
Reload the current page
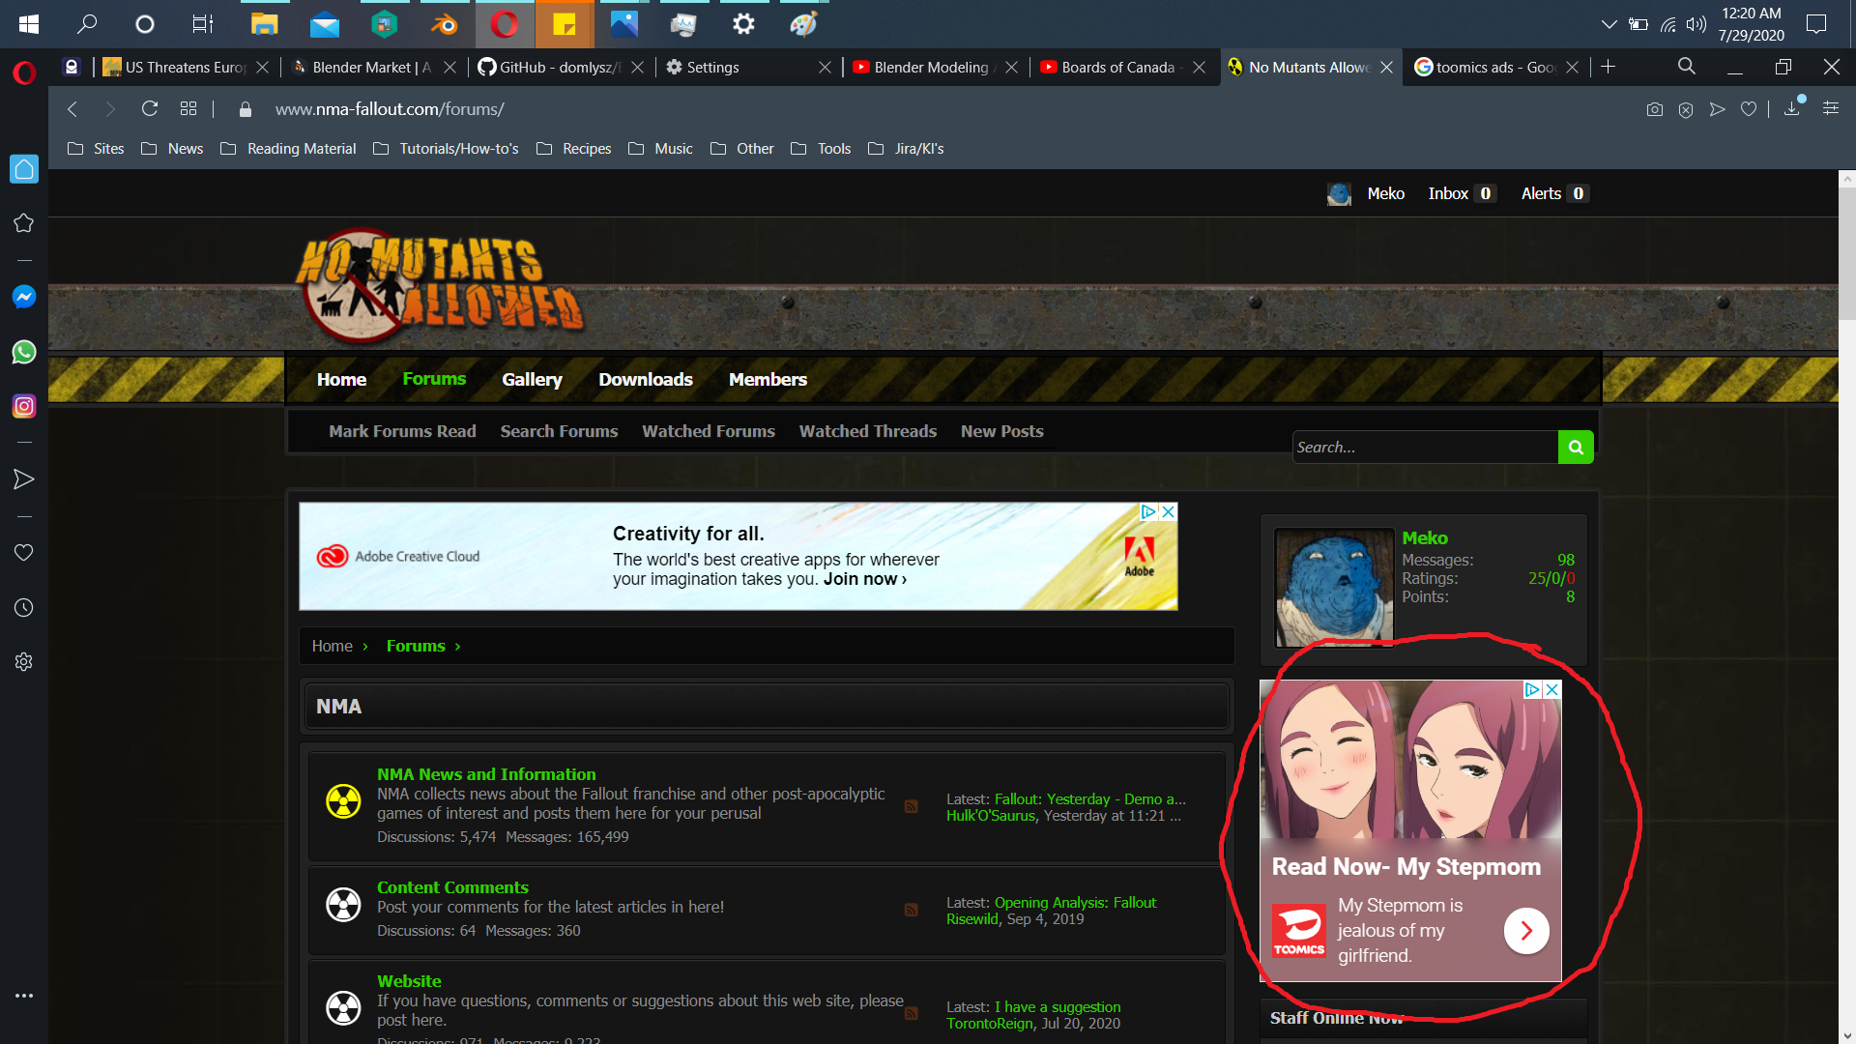pos(150,109)
